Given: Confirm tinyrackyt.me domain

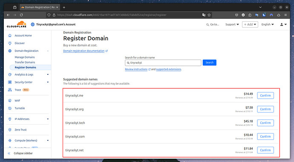Looking at the screenshot, I should tap(265, 95).
